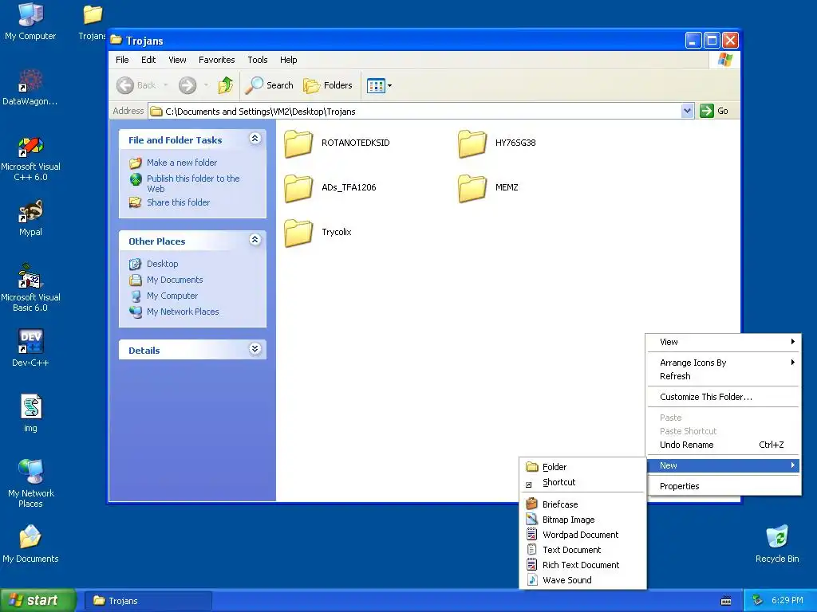Viewport: 817px width, 612px height.
Task: Select My Network Places desktop icon
Action: click(30, 484)
